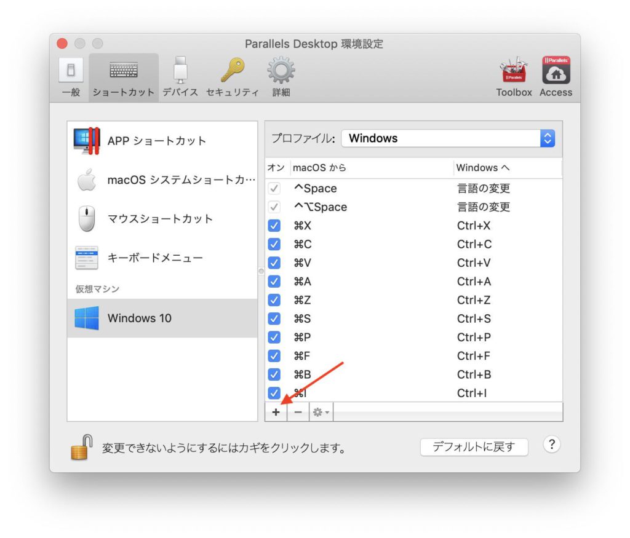Click the Ctrl+S target cell

tap(474, 318)
